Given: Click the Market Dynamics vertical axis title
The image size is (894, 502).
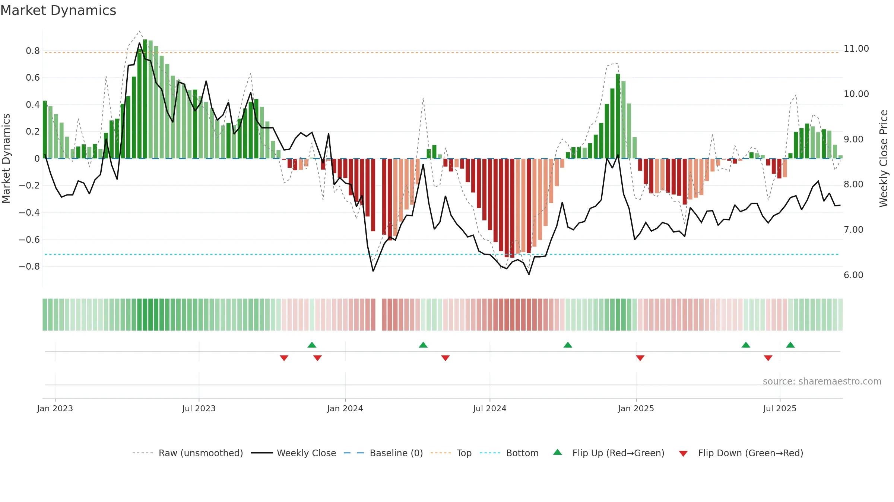Looking at the screenshot, I should click(6, 158).
